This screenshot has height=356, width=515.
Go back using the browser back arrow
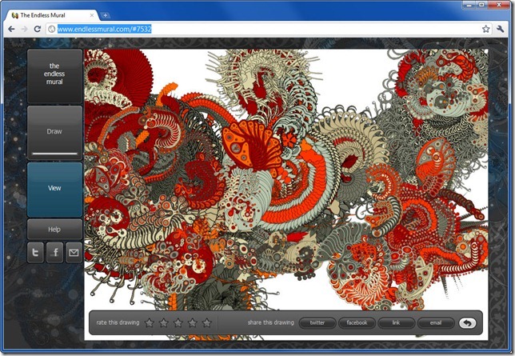click(10, 29)
